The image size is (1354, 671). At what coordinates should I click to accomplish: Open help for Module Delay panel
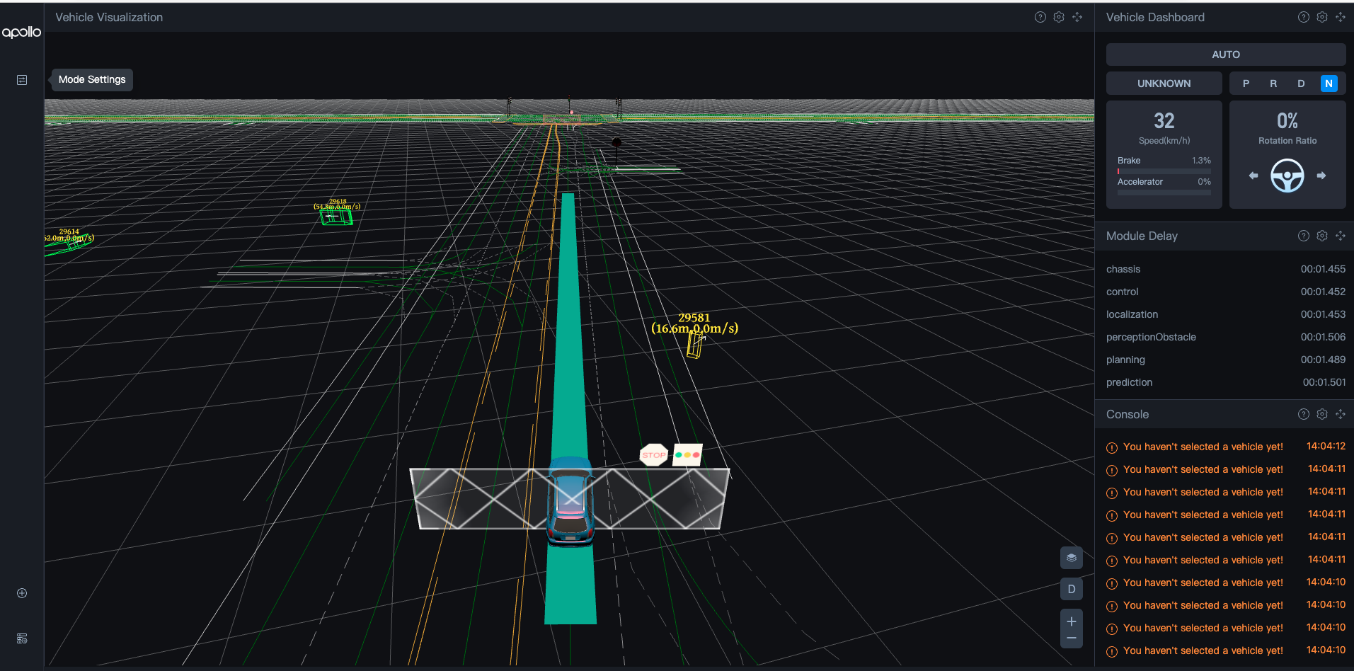click(x=1304, y=236)
